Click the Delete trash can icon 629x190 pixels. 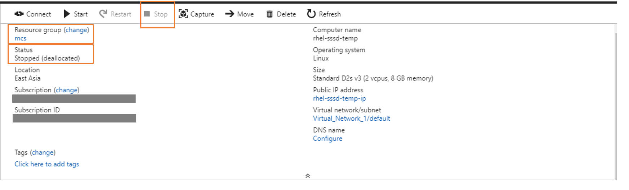(x=269, y=14)
